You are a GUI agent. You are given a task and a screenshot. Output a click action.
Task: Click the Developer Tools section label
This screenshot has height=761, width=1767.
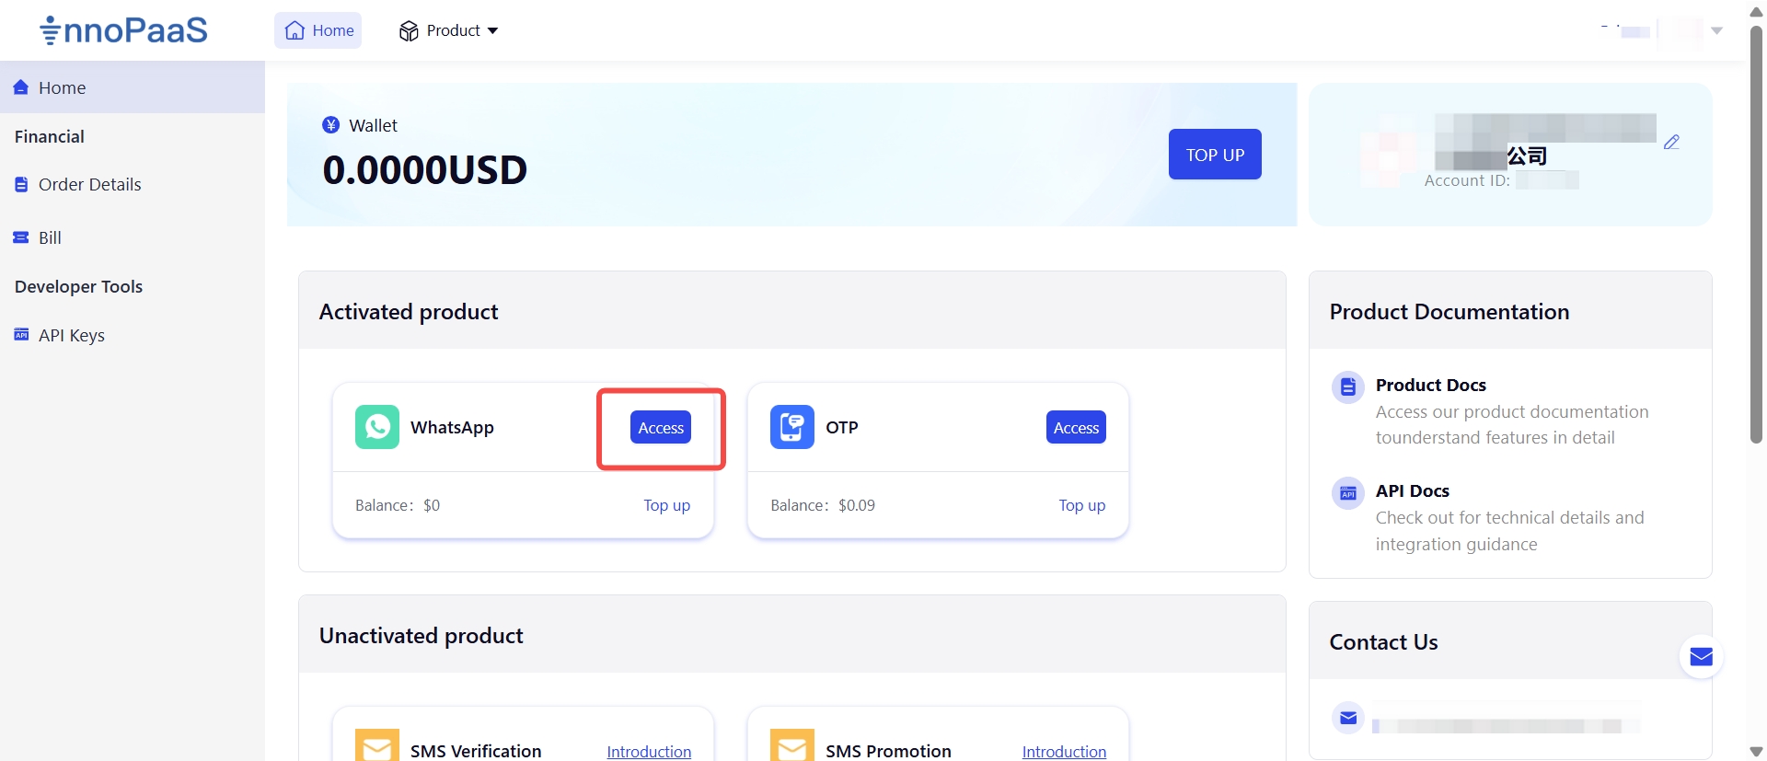pyautogui.click(x=78, y=286)
